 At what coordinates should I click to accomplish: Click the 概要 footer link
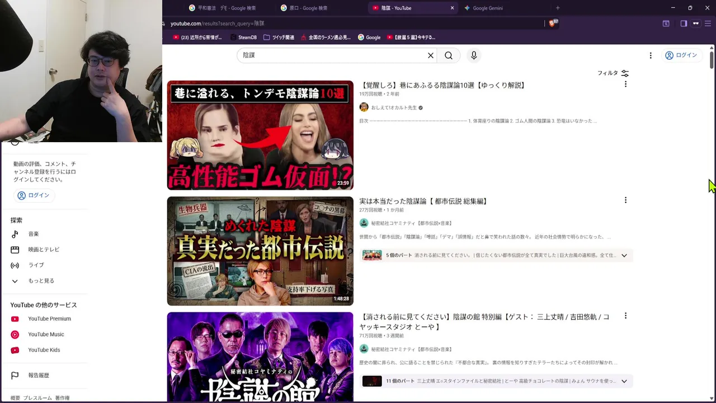[15, 398]
